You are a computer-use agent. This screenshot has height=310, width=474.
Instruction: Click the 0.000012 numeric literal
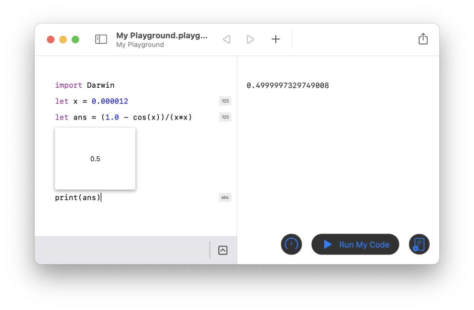point(109,101)
